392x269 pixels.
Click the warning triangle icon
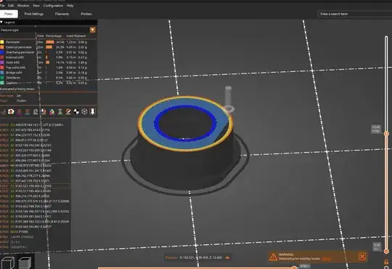[x=273, y=257]
